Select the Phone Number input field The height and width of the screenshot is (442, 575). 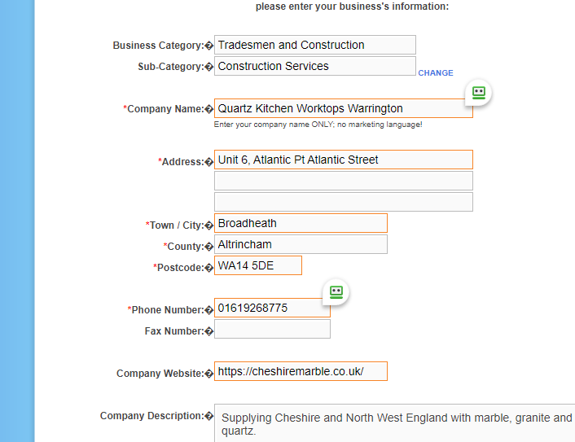(271, 308)
